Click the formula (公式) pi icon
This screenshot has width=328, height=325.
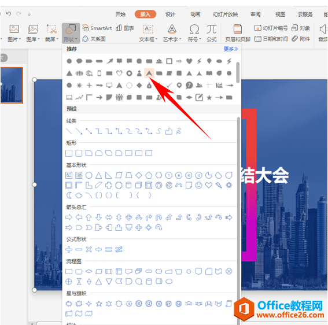(212, 29)
